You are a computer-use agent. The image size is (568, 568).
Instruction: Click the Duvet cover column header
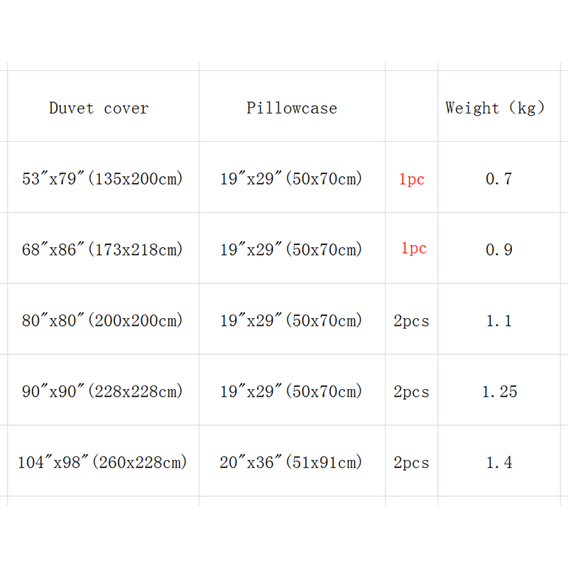coord(99,109)
